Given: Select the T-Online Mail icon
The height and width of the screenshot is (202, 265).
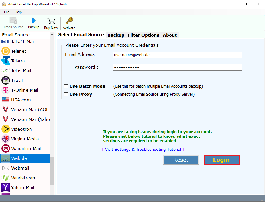Looking at the screenshot, I should coord(5,90).
